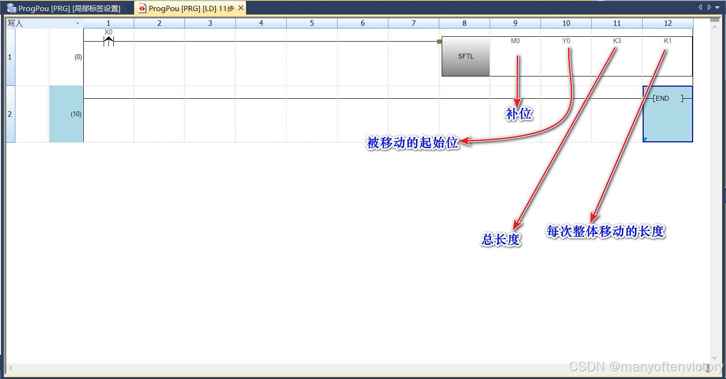The width and height of the screenshot is (726, 379).
Task: Click column header 5
Action: (x=312, y=23)
